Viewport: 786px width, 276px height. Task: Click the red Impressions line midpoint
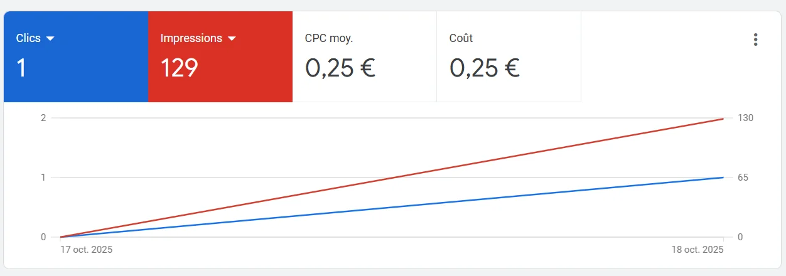coord(392,178)
